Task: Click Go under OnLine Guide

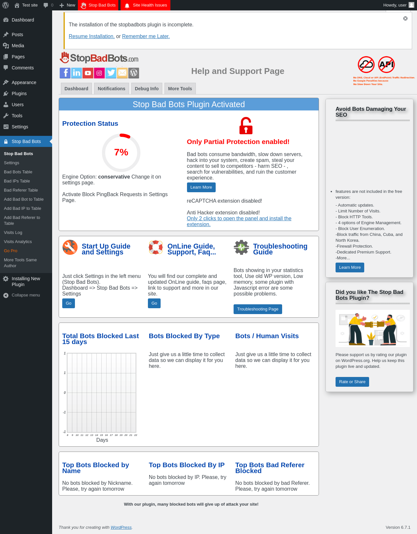Action: 154,303
